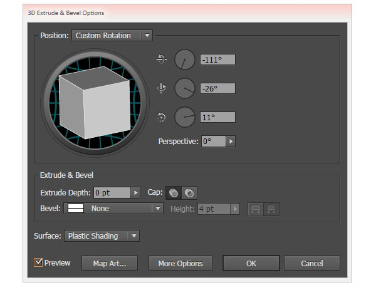Click the Y-axis rotation symbol icon

pyautogui.click(x=162, y=88)
